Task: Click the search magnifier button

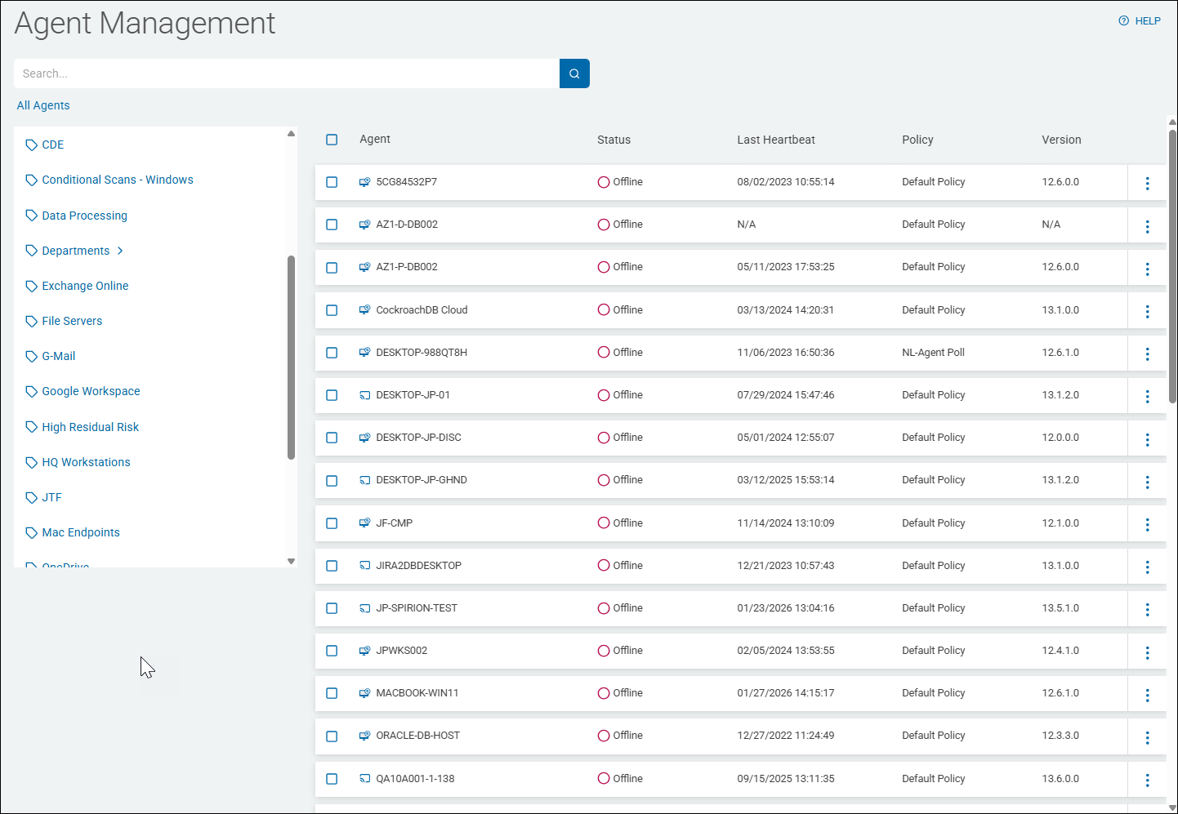Action: (574, 73)
